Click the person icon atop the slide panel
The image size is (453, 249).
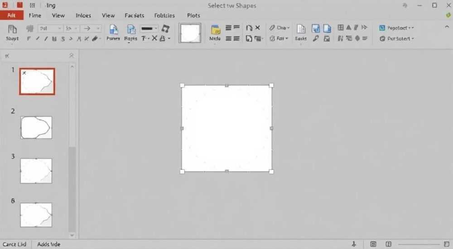(x=72, y=56)
